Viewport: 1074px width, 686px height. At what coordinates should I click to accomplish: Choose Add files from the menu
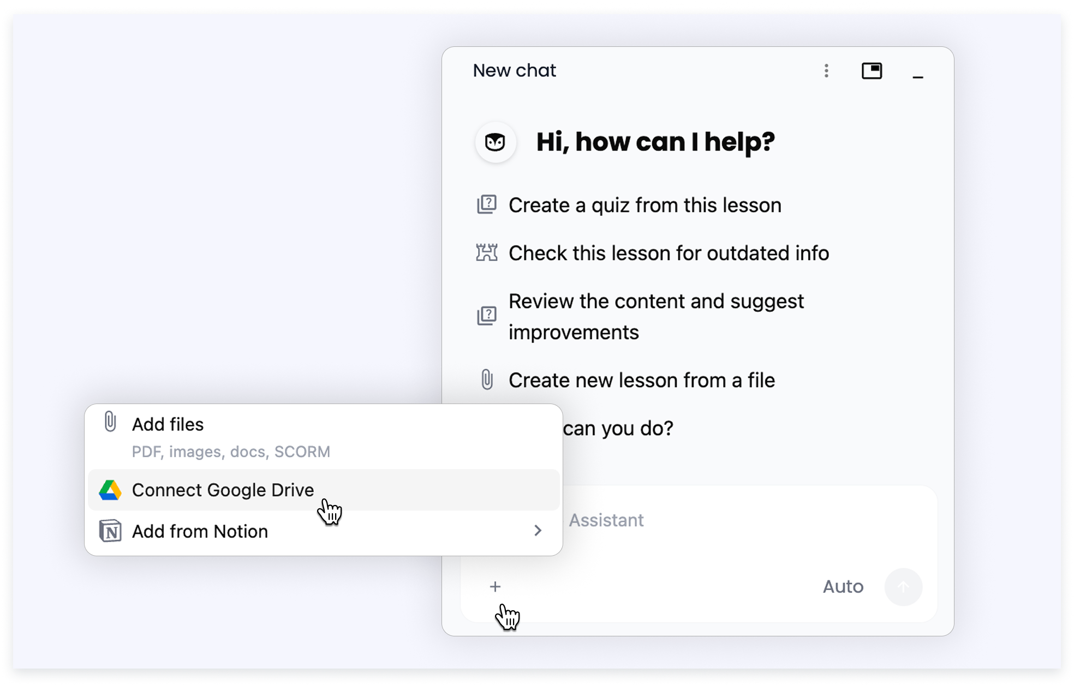tap(323, 437)
